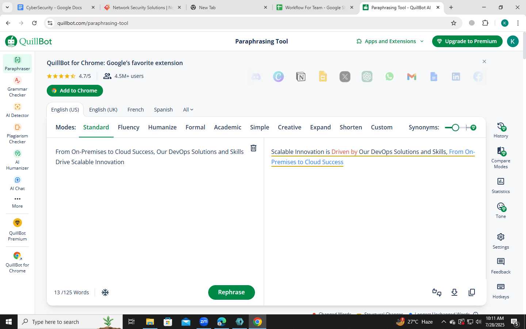Show hidden system tray icons
The image size is (526, 329).
click(443, 322)
